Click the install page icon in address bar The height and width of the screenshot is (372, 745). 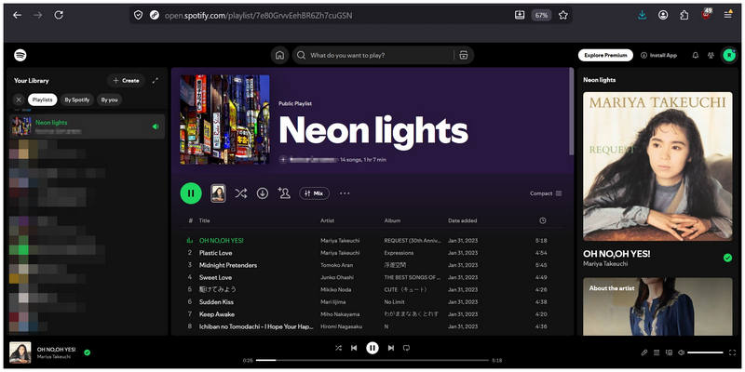click(520, 15)
